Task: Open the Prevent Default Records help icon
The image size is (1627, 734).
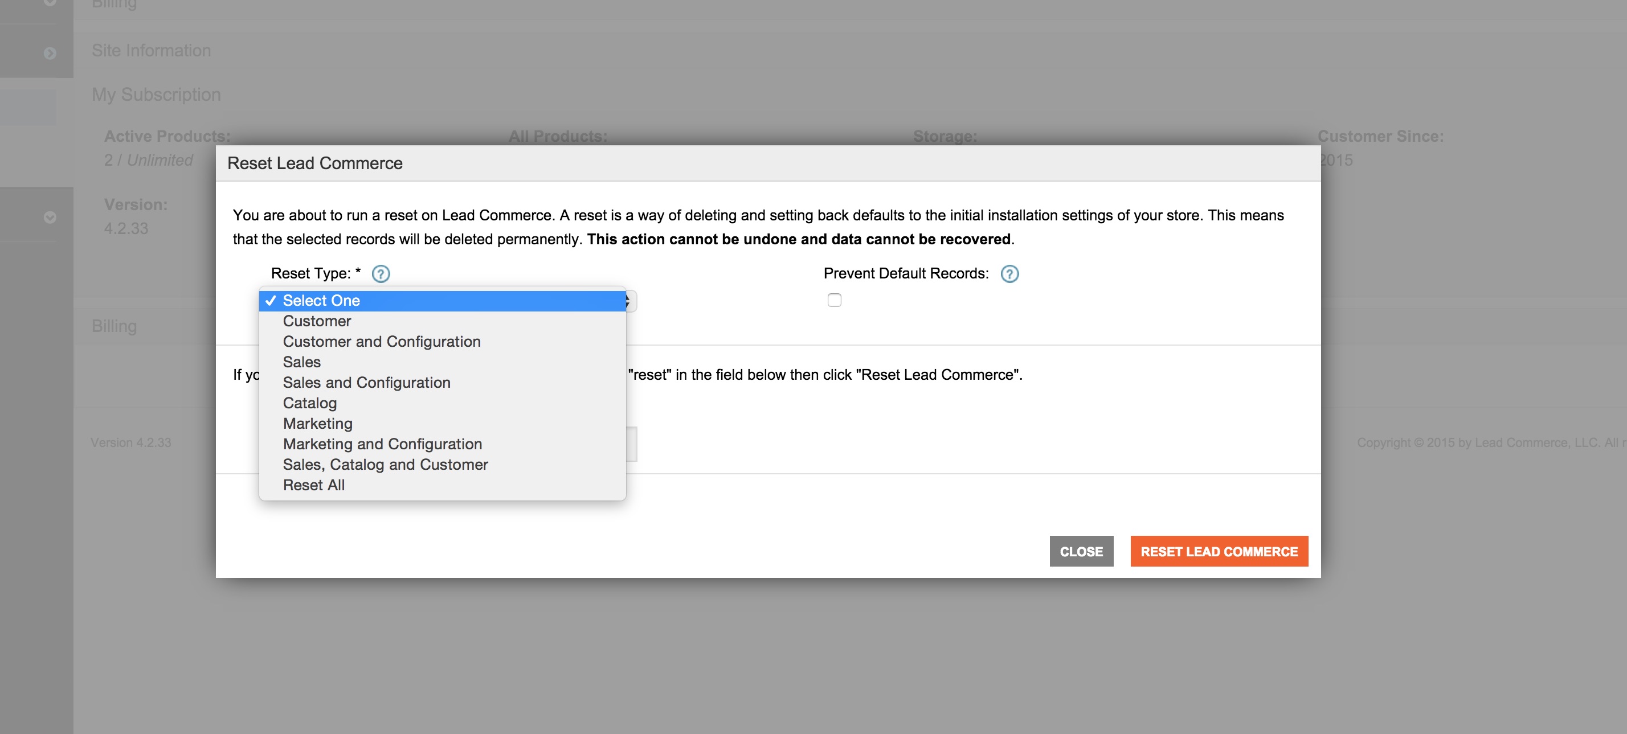Action: click(1009, 273)
